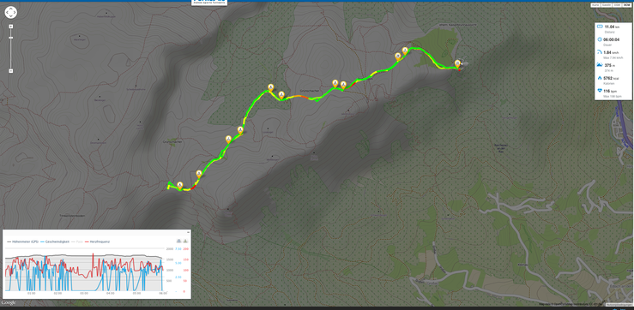The width and height of the screenshot is (634, 310).
Task: Toggle the Geschwindigkeit chart series
Action: click(x=55, y=241)
